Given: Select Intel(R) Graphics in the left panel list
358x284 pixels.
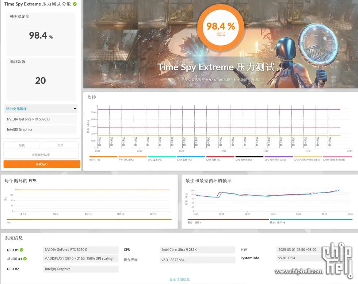Looking at the screenshot, I should coord(41,129).
